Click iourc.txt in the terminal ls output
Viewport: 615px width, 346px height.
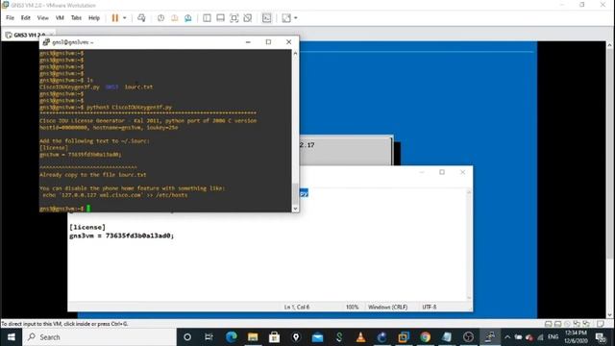[x=138, y=87]
